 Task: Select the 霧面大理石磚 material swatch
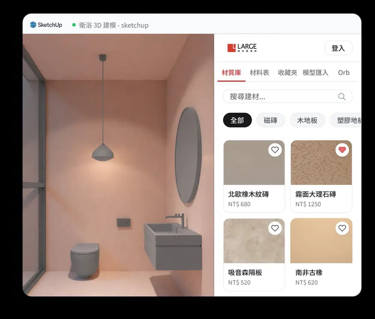321,162
